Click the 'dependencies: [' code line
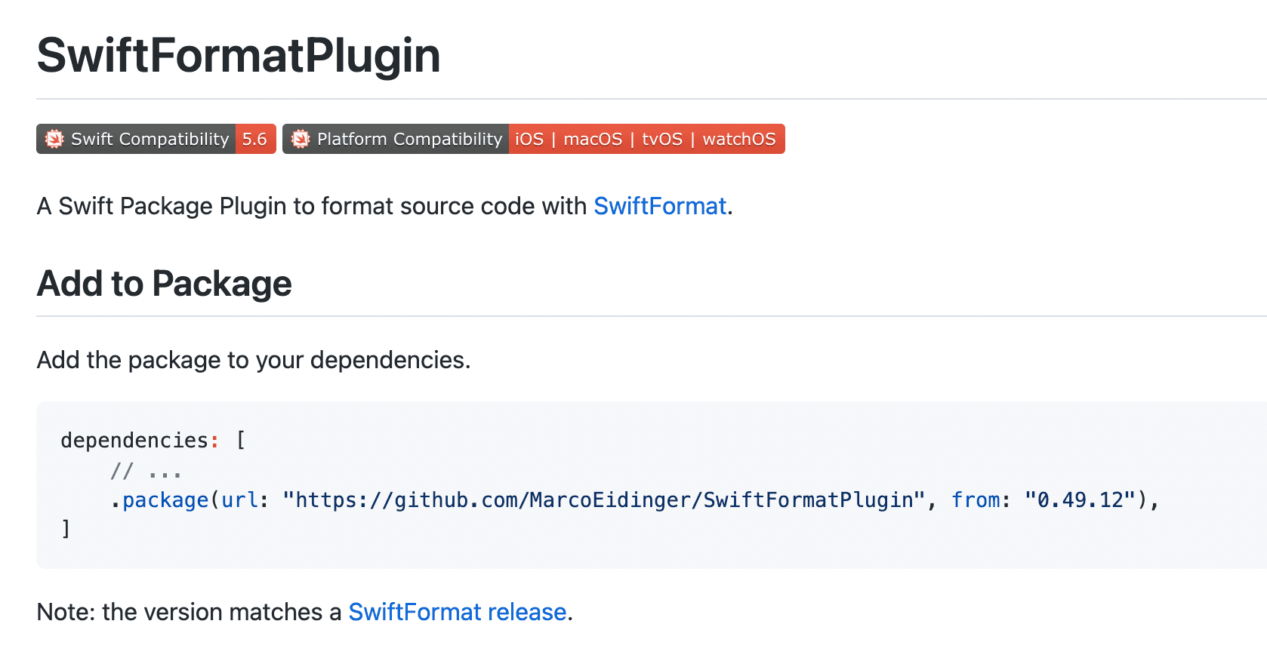 [153, 440]
